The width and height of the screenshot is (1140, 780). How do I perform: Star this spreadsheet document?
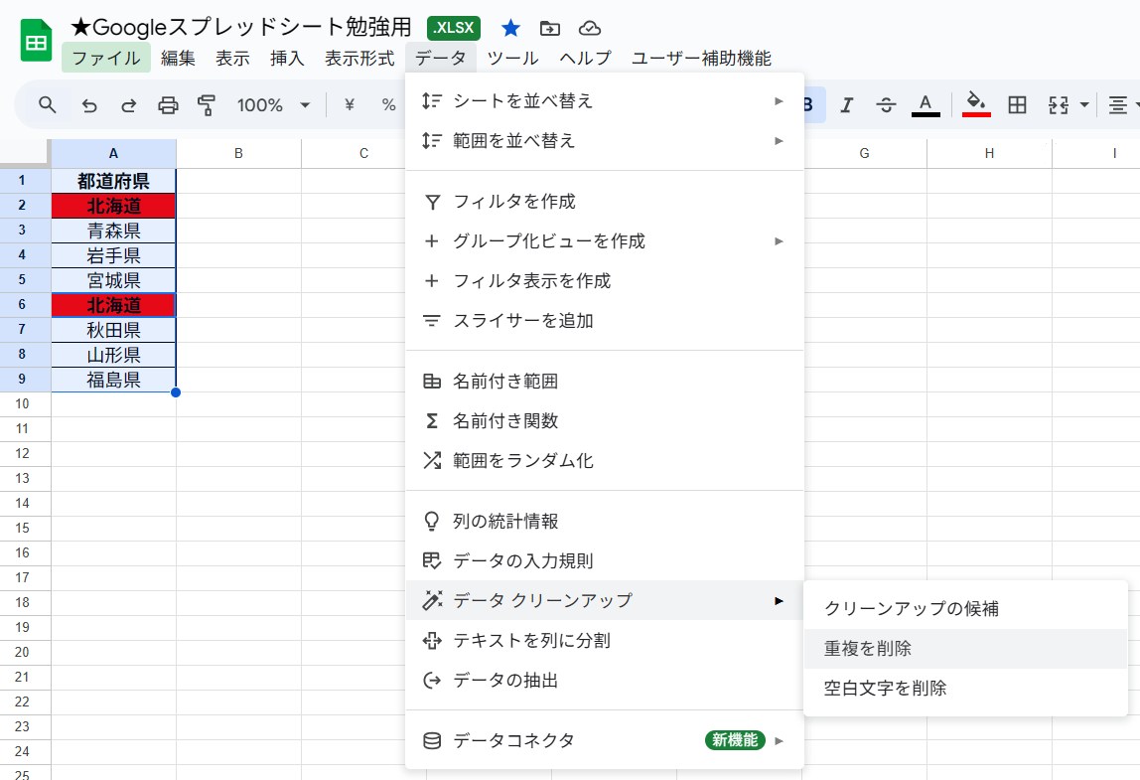(510, 28)
